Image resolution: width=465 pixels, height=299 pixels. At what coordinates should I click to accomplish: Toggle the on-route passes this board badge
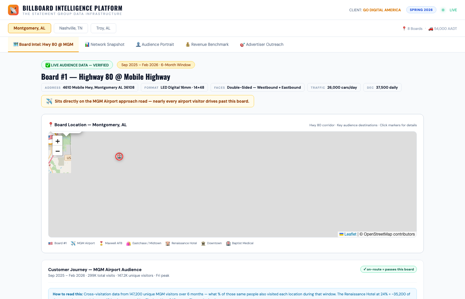(388, 269)
